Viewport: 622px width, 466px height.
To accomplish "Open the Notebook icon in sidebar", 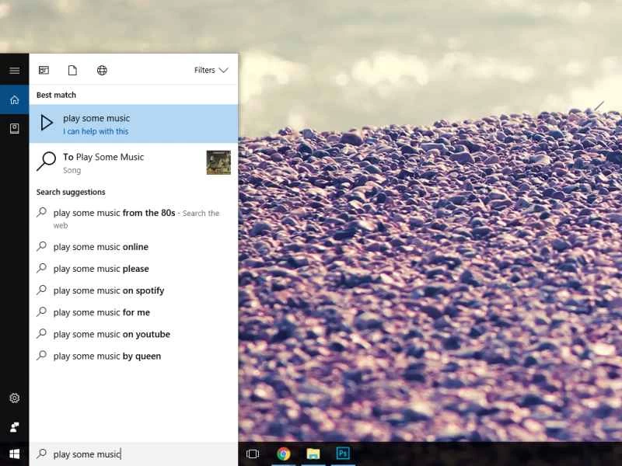I will [14, 128].
